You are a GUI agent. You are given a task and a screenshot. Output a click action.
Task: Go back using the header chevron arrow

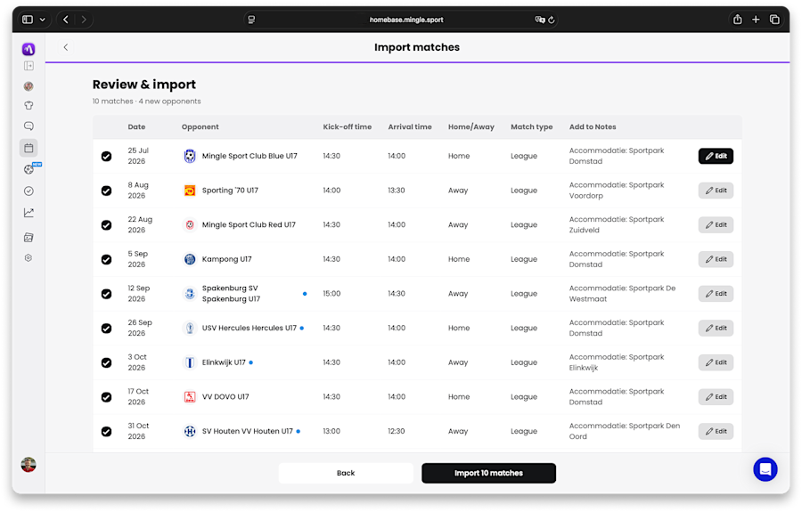click(x=66, y=47)
